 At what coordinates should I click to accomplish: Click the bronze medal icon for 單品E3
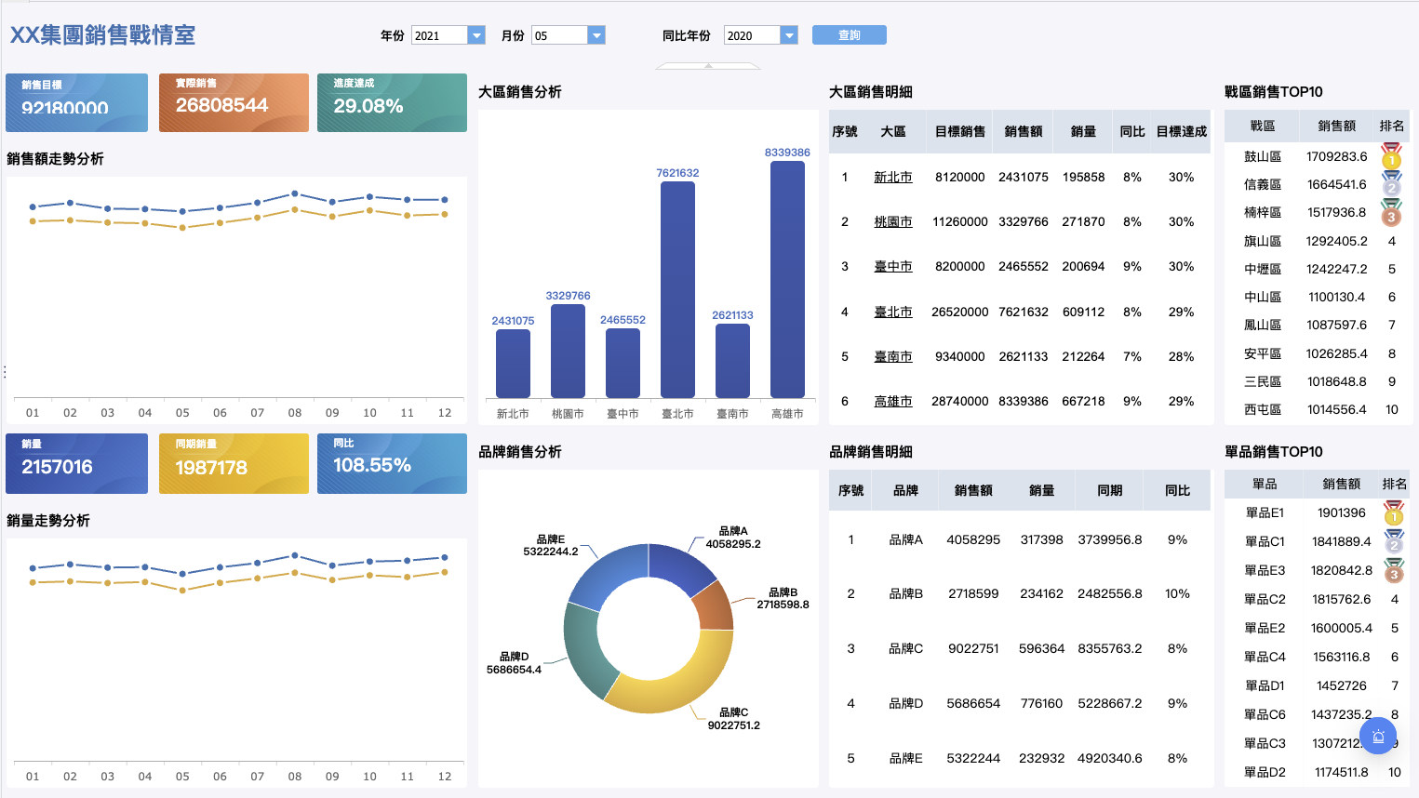pyautogui.click(x=1393, y=571)
